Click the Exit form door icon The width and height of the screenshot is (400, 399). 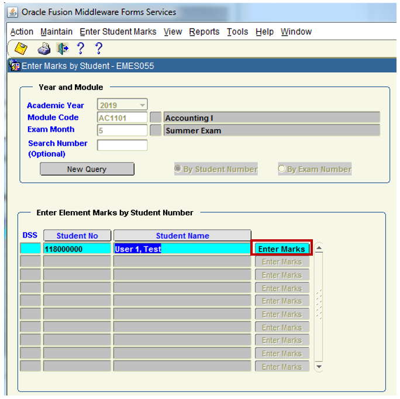62,49
